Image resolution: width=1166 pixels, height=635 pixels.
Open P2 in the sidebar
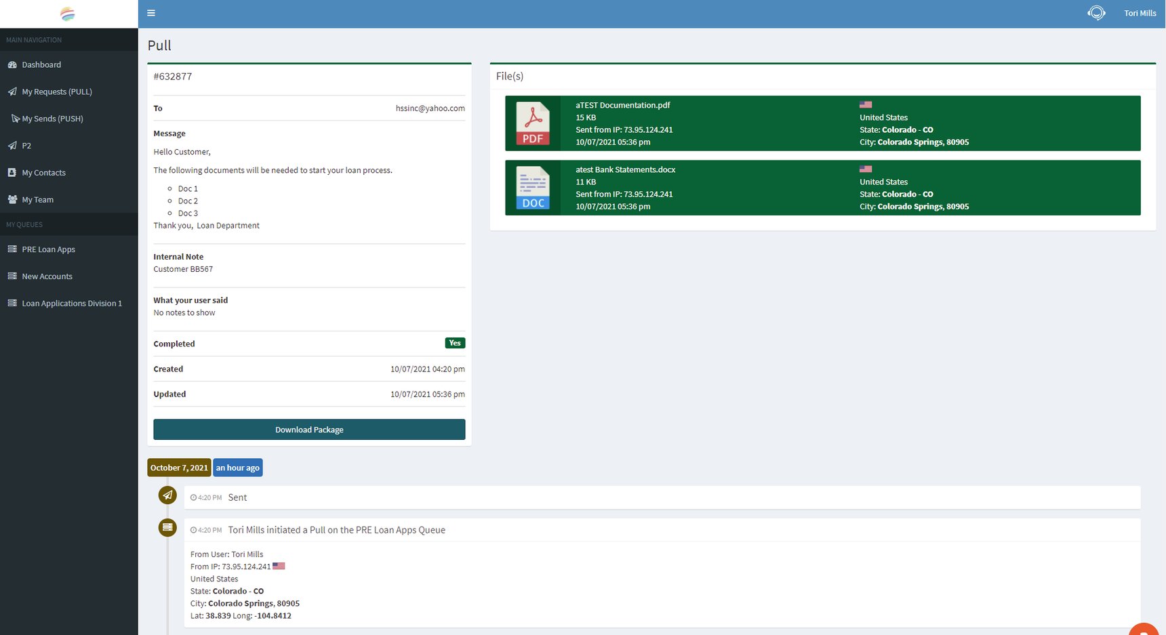coord(69,146)
